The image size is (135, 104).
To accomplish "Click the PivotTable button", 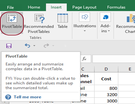I will click(x=12, y=23).
